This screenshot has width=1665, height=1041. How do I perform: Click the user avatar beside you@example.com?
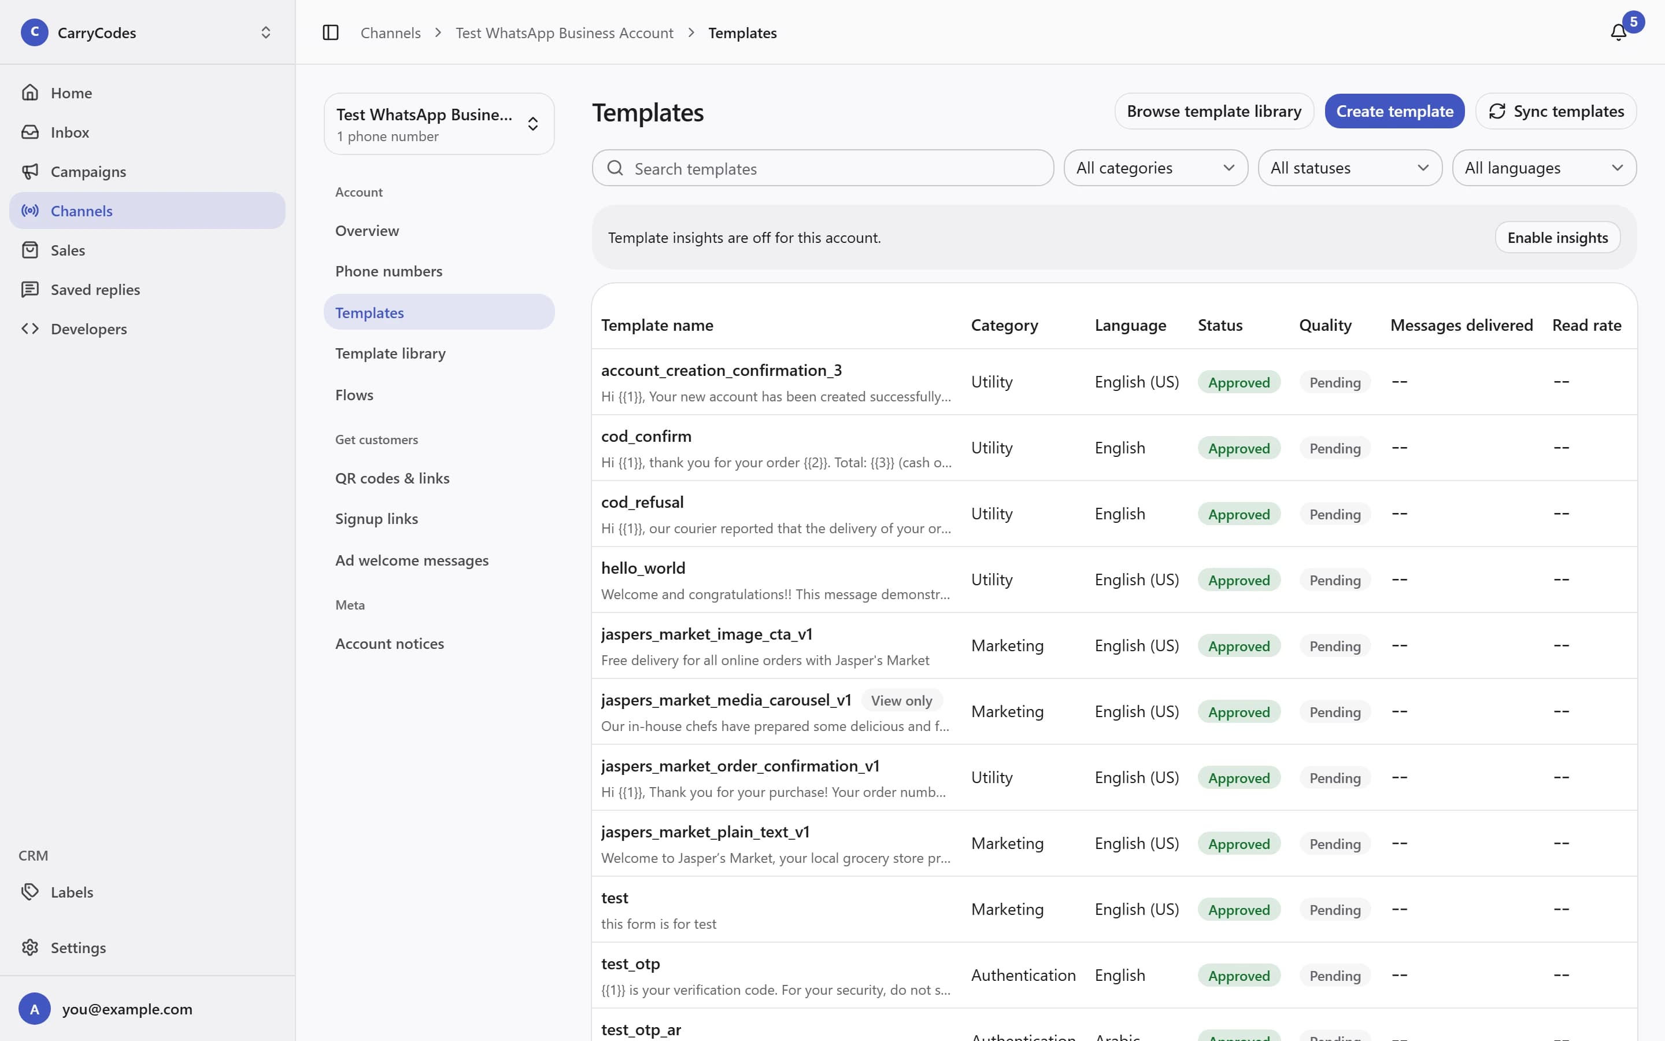(35, 1009)
